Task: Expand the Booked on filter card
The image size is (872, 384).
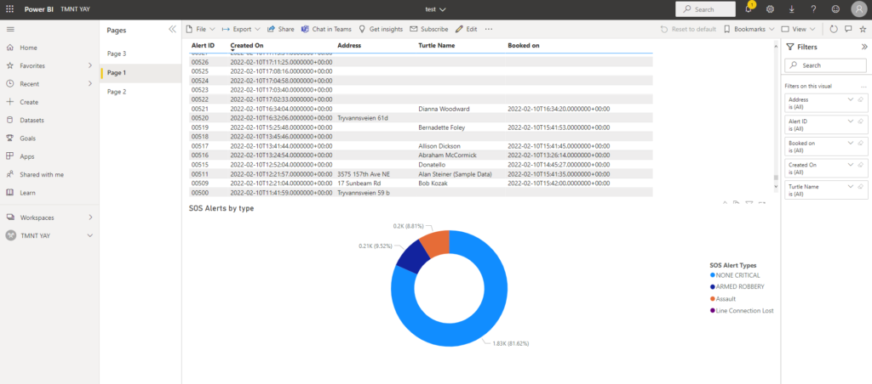Action: click(x=850, y=143)
